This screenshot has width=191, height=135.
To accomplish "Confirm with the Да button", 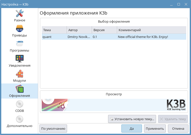I will point(131,128).
